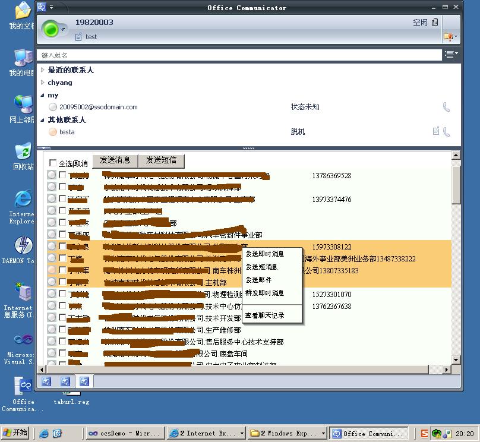This screenshot has width=480, height=442.
Task: Click presence icon in the 底盘车间 row
Action: tap(52, 353)
